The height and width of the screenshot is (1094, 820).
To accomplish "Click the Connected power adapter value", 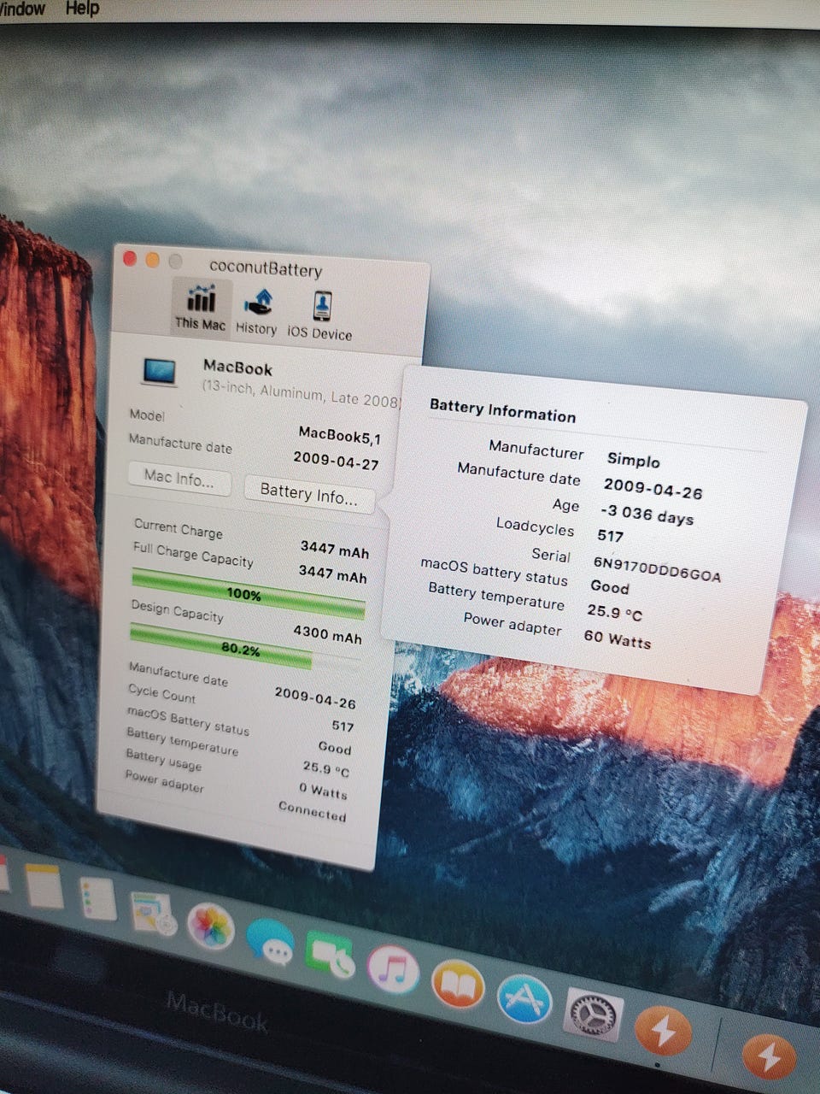I will [x=313, y=810].
